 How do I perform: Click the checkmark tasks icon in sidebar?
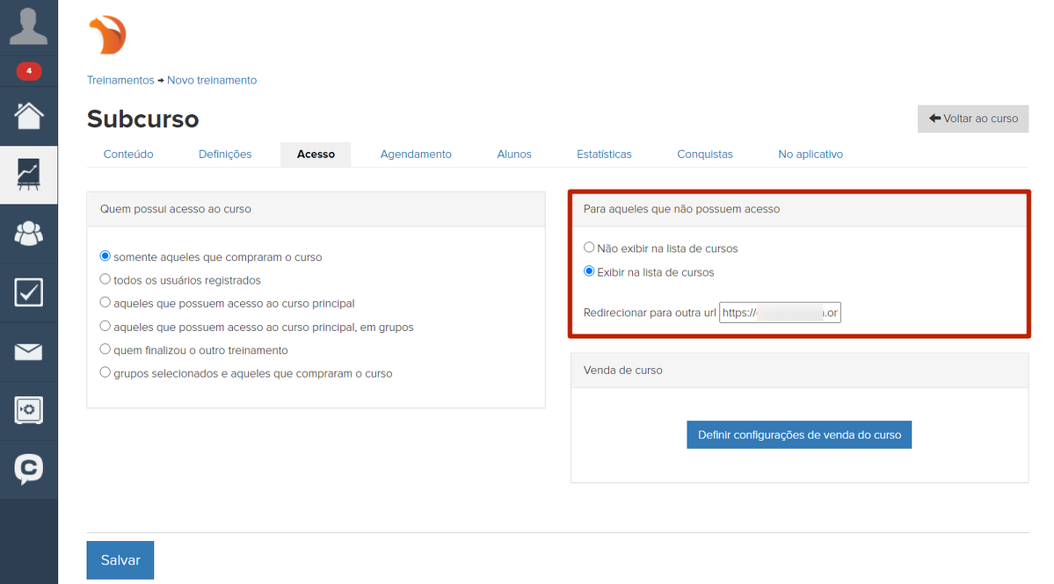tap(29, 292)
